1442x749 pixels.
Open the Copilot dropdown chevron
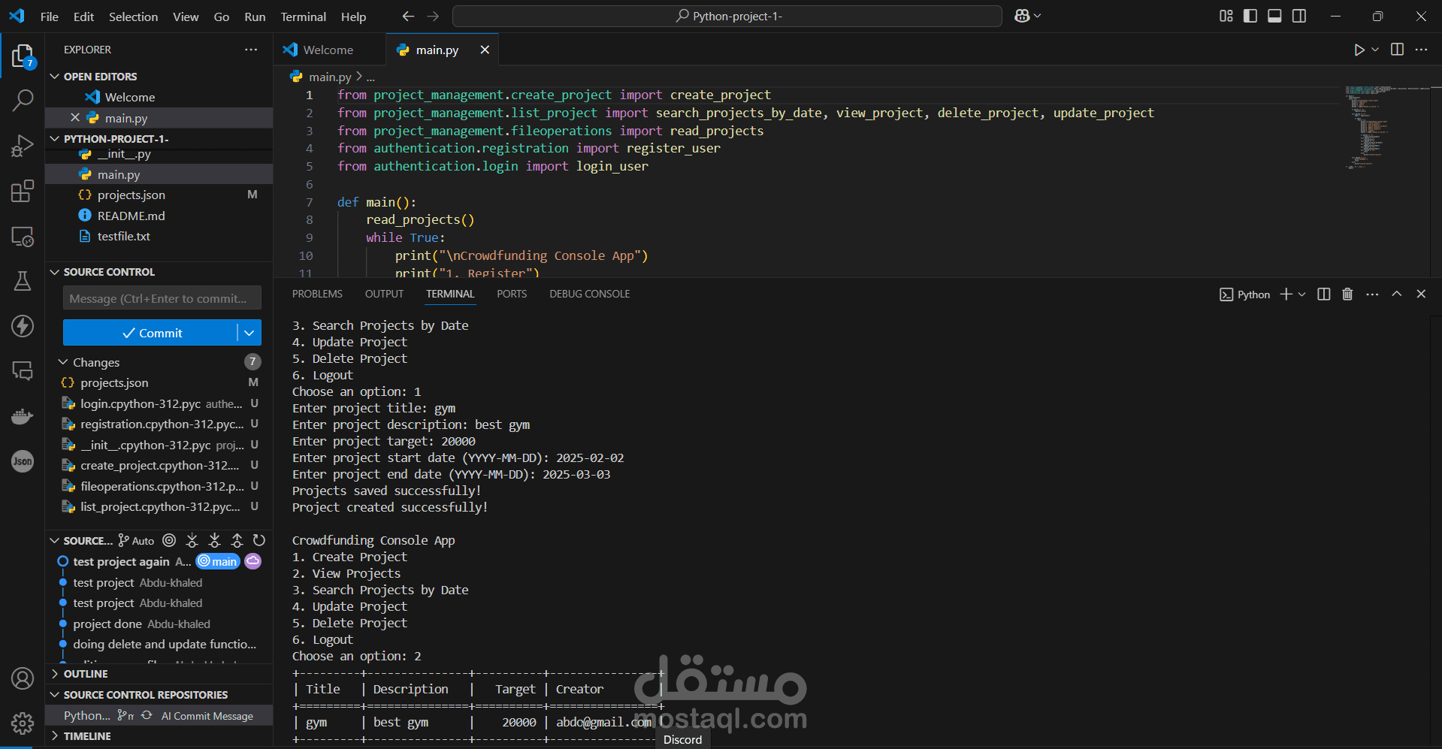(x=1038, y=16)
